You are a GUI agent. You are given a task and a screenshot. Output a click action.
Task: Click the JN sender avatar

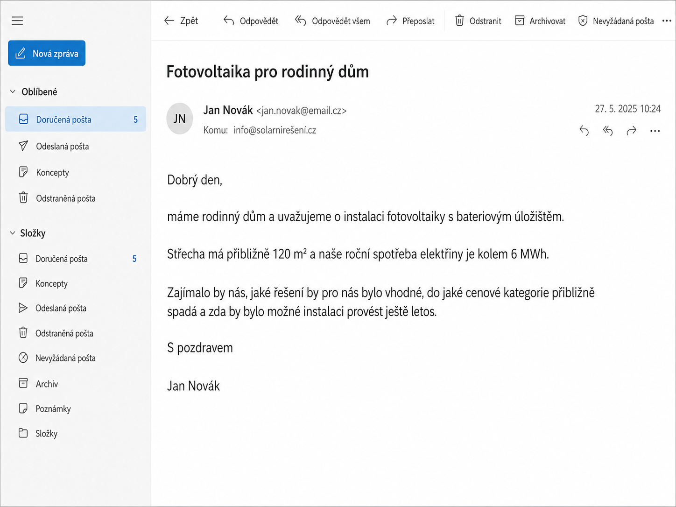pos(180,119)
